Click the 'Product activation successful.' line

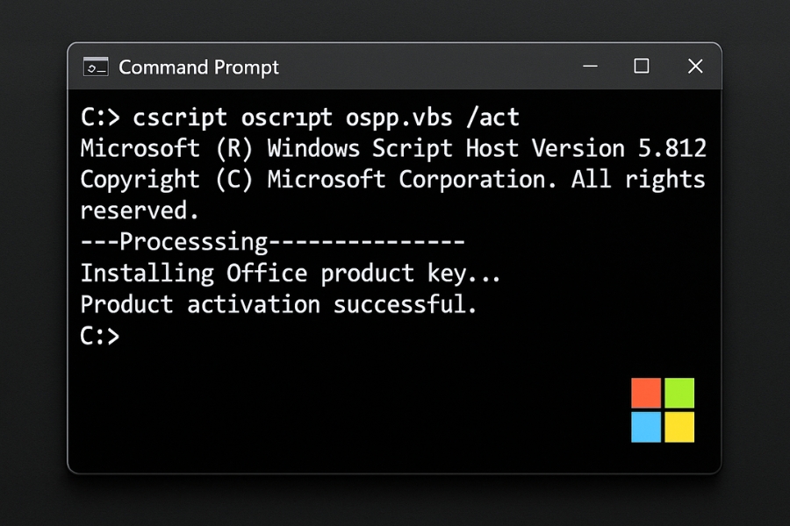(x=278, y=304)
